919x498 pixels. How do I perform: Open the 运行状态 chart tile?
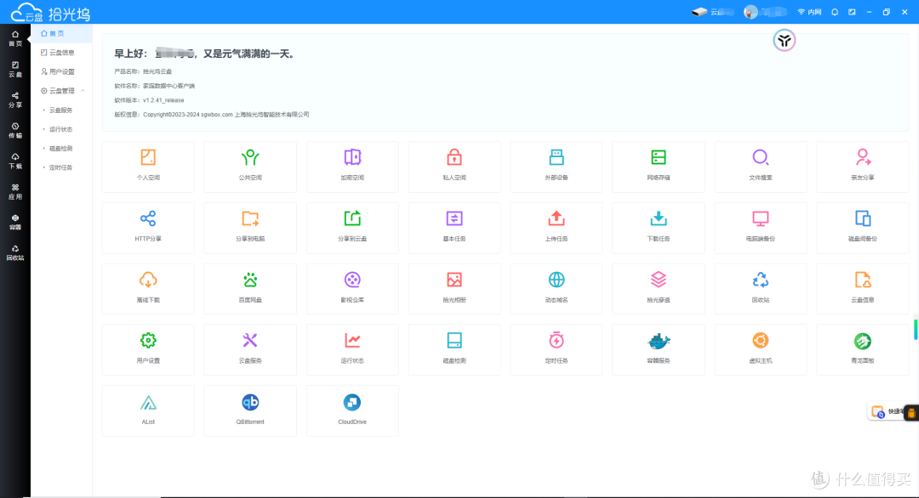click(352, 349)
